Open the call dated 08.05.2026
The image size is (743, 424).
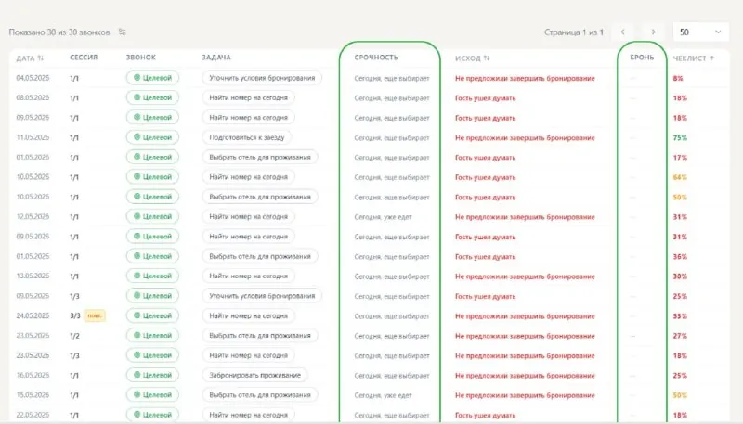tap(33, 97)
